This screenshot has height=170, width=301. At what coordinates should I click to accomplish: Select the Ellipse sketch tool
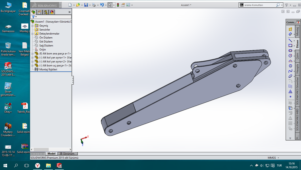[x=290, y=76]
